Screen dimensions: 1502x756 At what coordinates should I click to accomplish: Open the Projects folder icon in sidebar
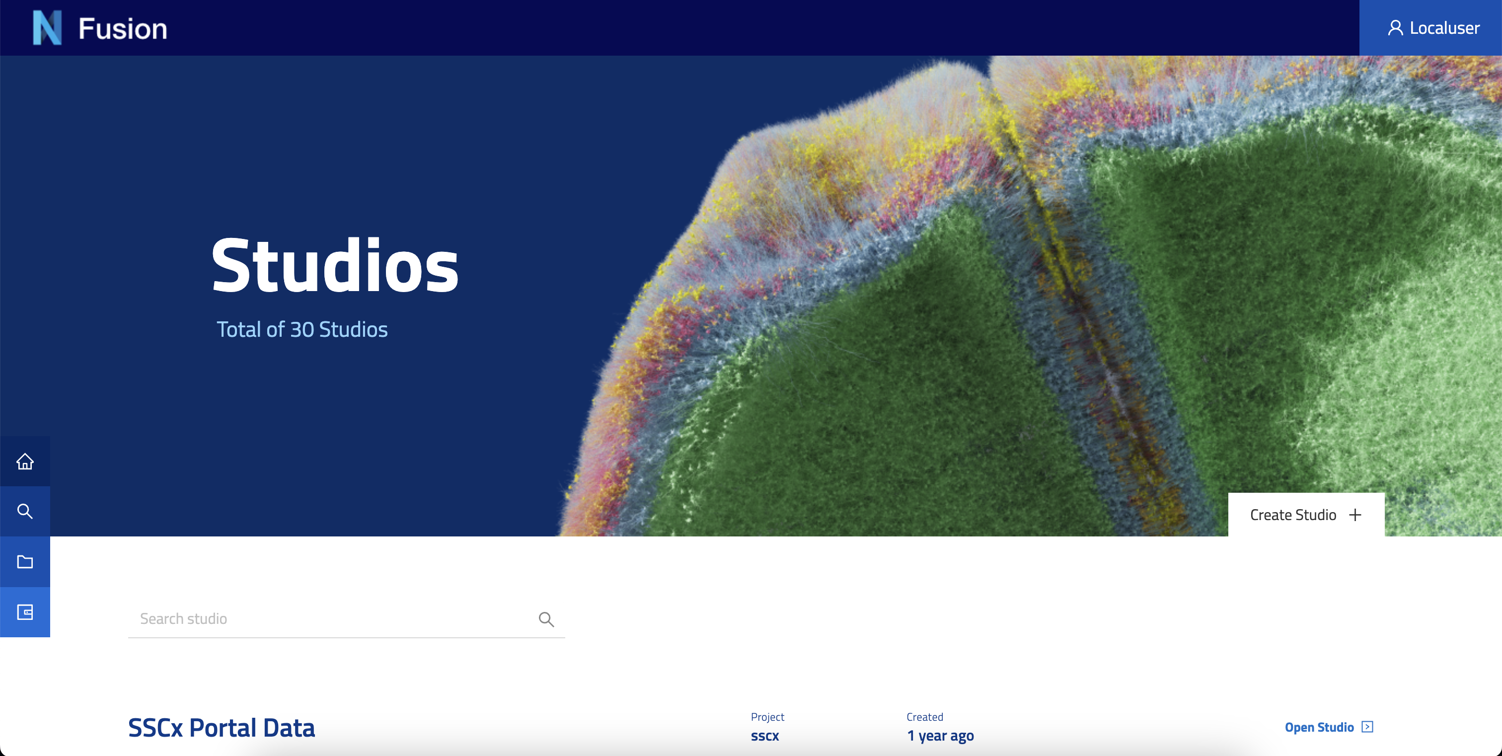tap(25, 562)
